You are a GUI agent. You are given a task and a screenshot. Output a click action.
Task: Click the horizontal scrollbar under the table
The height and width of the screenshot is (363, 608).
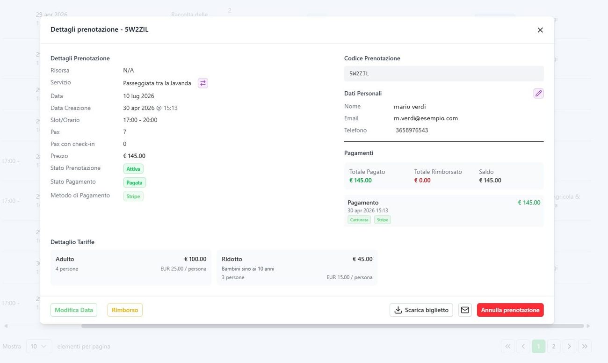(333, 326)
